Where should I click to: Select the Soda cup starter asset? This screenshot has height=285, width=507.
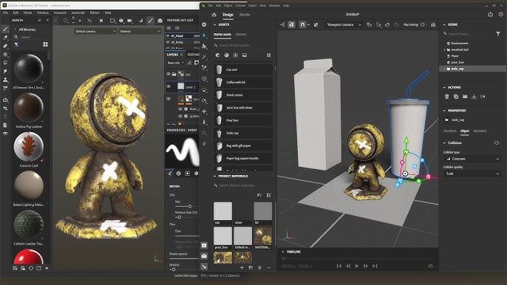(243, 133)
